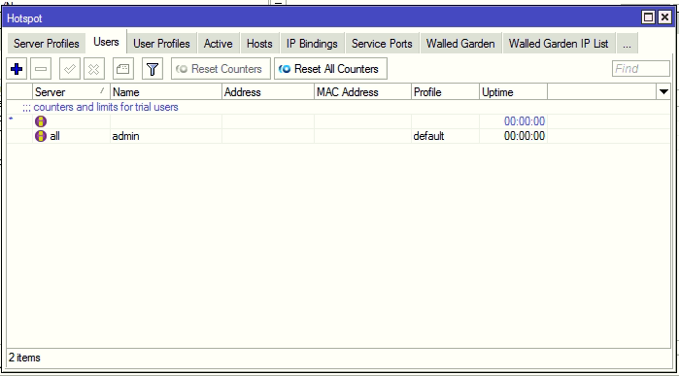Show more tabs with ellipsis tab
This screenshot has width=679, height=376.
[627, 44]
